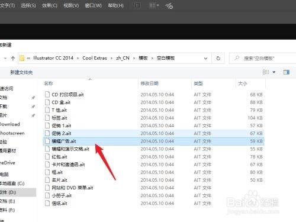Click the 104 KB size cell
296x222 pixels.
(255, 118)
